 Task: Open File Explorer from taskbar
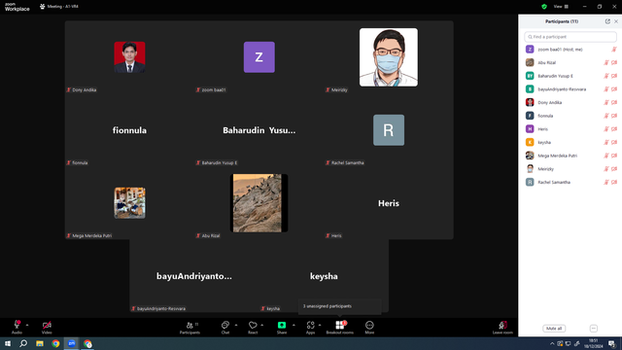click(40, 343)
